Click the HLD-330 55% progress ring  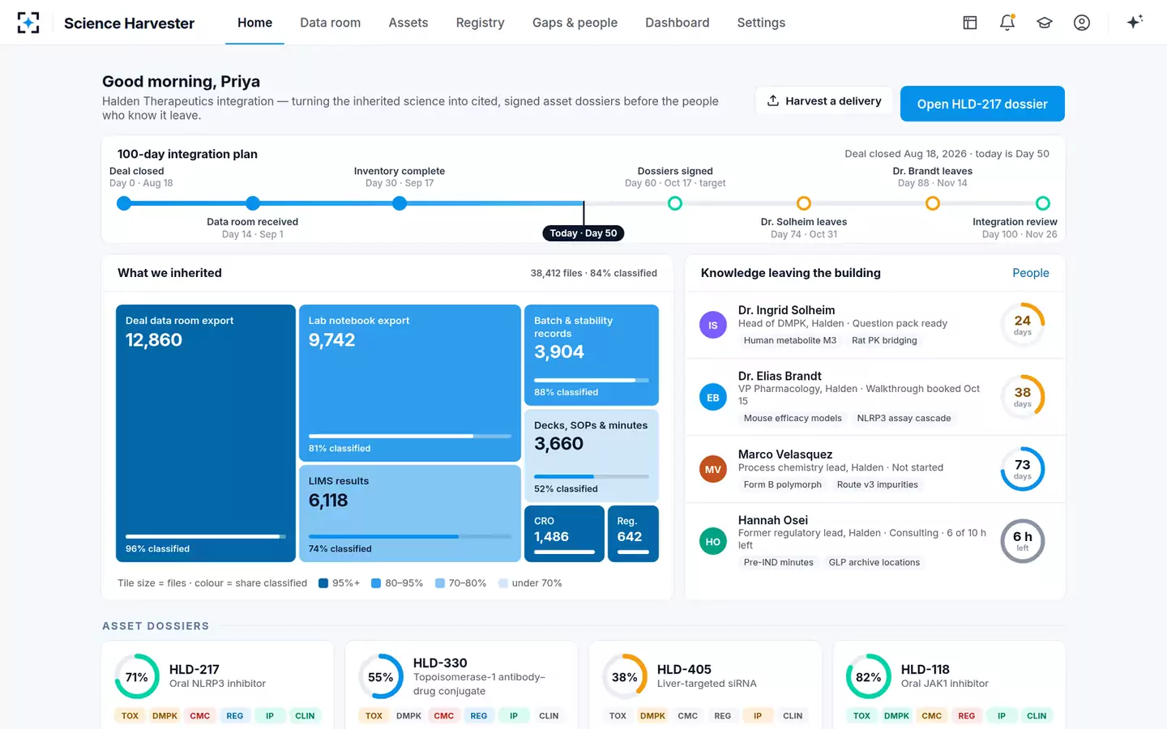381,676
